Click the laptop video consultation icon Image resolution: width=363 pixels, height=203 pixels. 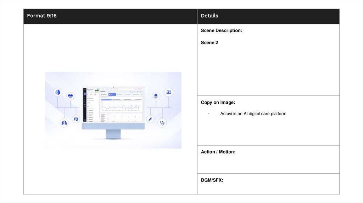coord(168,92)
